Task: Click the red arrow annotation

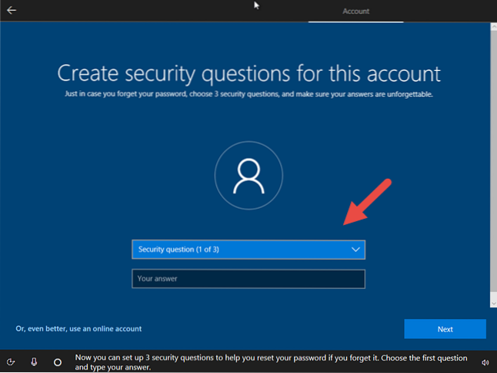Action: click(367, 203)
